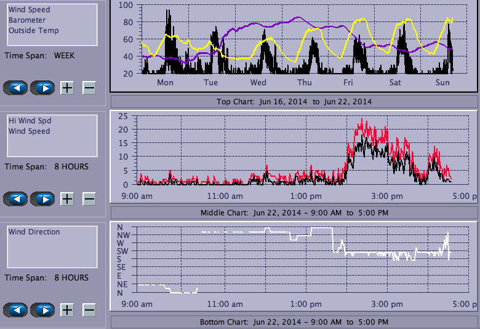The width and height of the screenshot is (480, 329).
Task: Click minus button under Wind Direction panel
Action: tap(89, 310)
